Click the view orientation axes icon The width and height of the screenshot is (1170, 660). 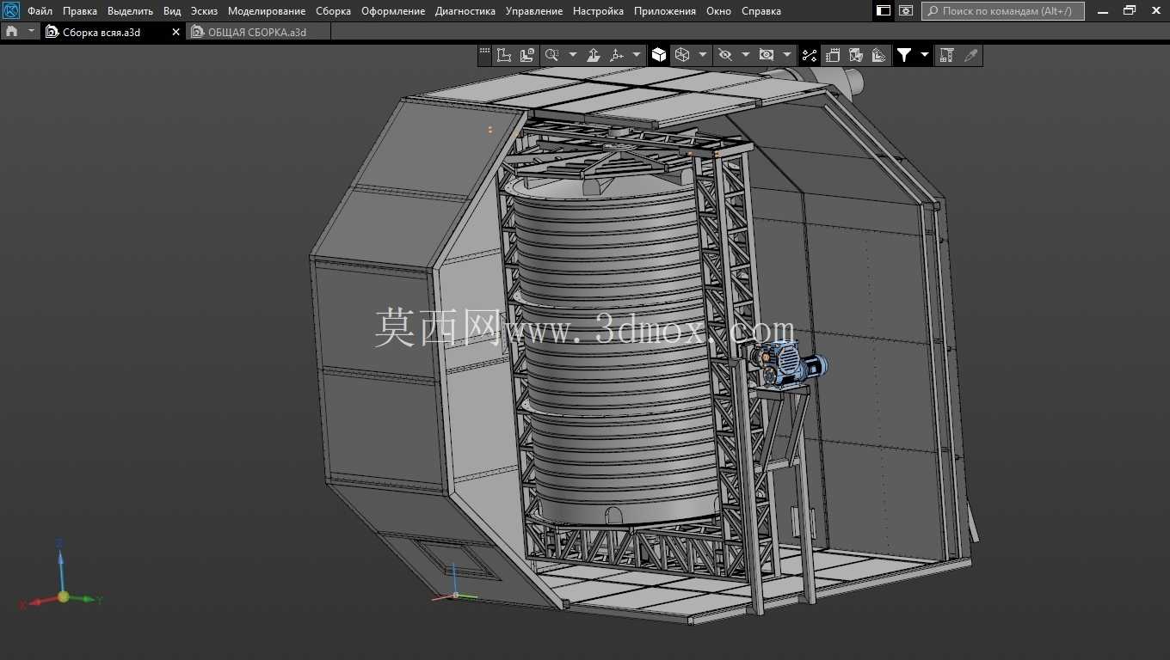[617, 55]
